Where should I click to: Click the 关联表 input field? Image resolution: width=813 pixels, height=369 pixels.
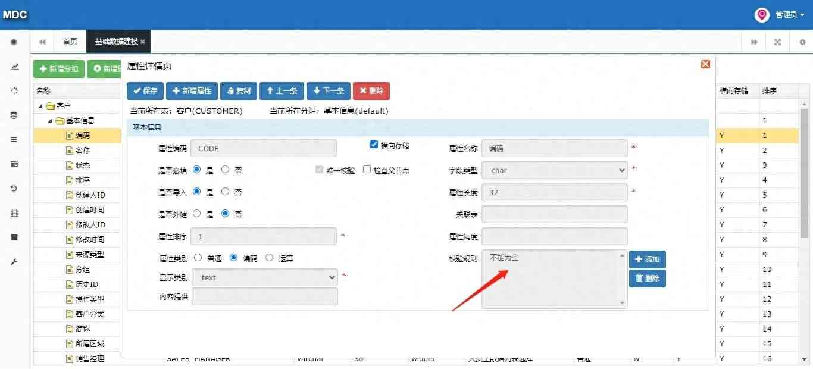(x=554, y=214)
